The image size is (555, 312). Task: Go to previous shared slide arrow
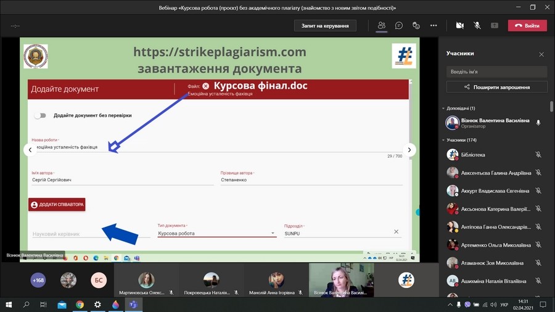click(30, 150)
